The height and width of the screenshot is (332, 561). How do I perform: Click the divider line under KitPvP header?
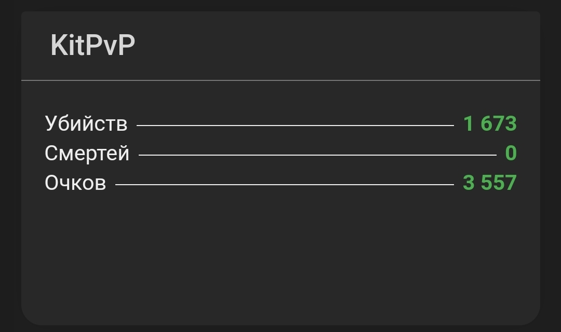click(x=280, y=80)
